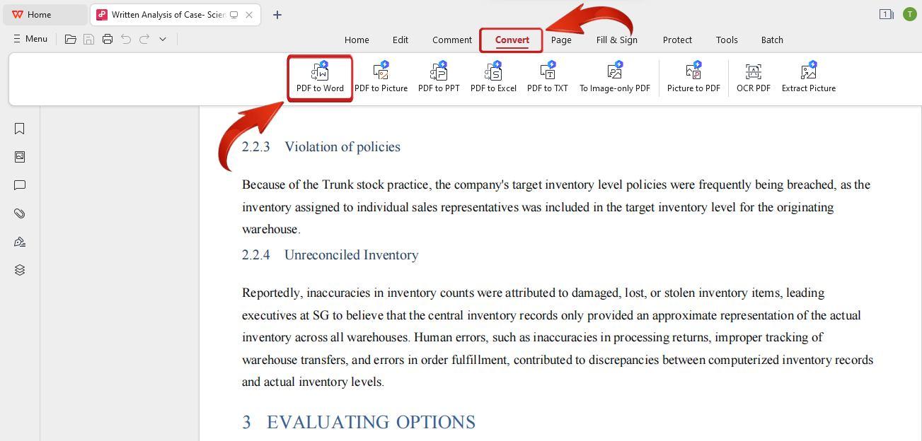Switch to the Tools ribbon tab
The image size is (922, 441).
coord(727,40)
